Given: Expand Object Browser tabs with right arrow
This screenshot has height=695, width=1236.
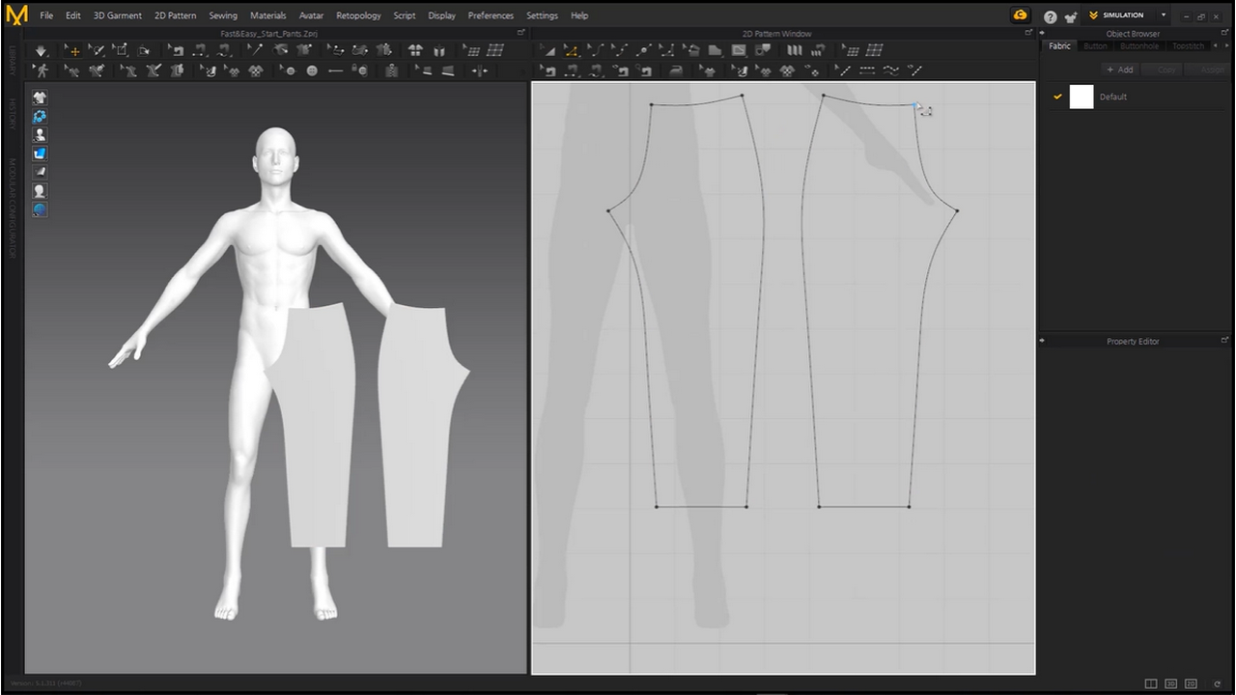Looking at the screenshot, I should pos(1226,46).
